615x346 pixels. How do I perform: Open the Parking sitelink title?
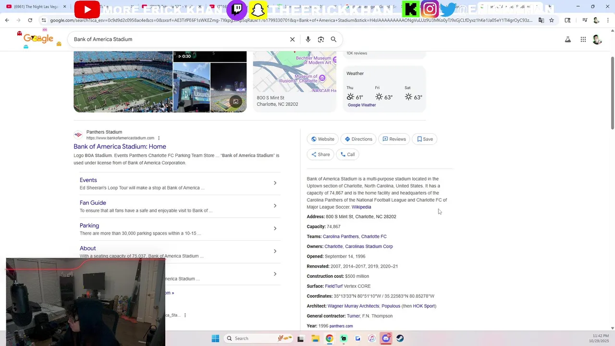89,225
